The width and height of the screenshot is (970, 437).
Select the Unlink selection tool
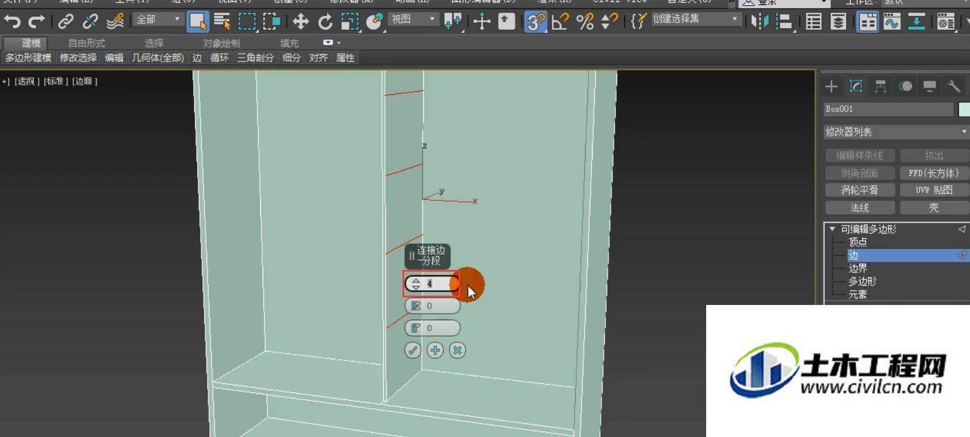[x=90, y=22]
